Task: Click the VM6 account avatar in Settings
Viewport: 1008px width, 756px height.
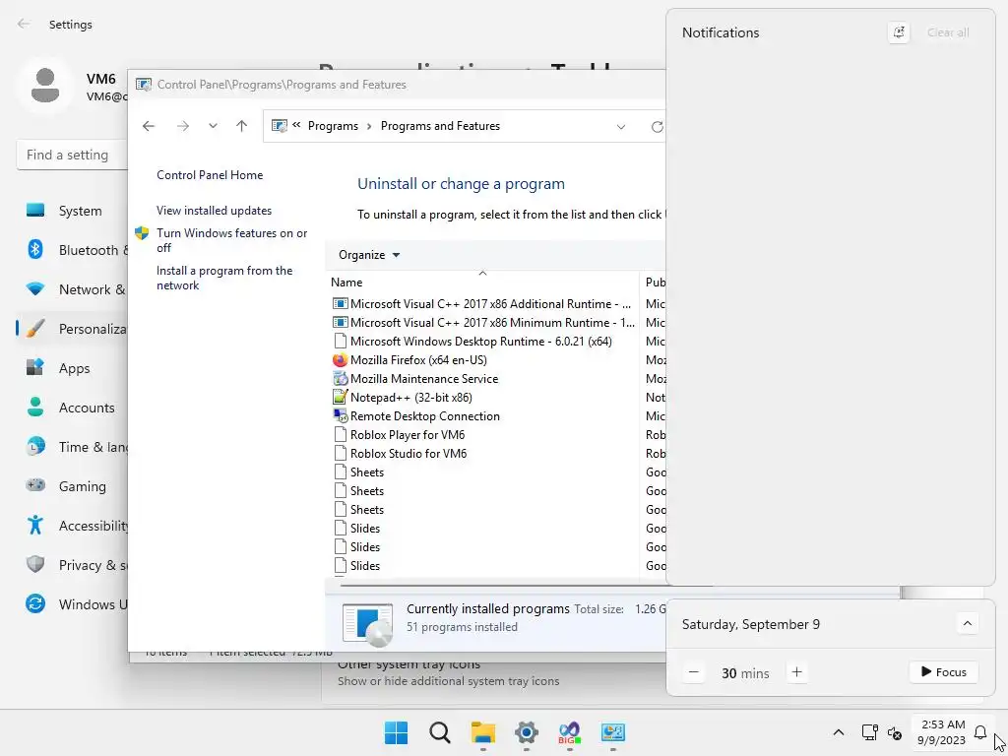Action: coord(45,87)
